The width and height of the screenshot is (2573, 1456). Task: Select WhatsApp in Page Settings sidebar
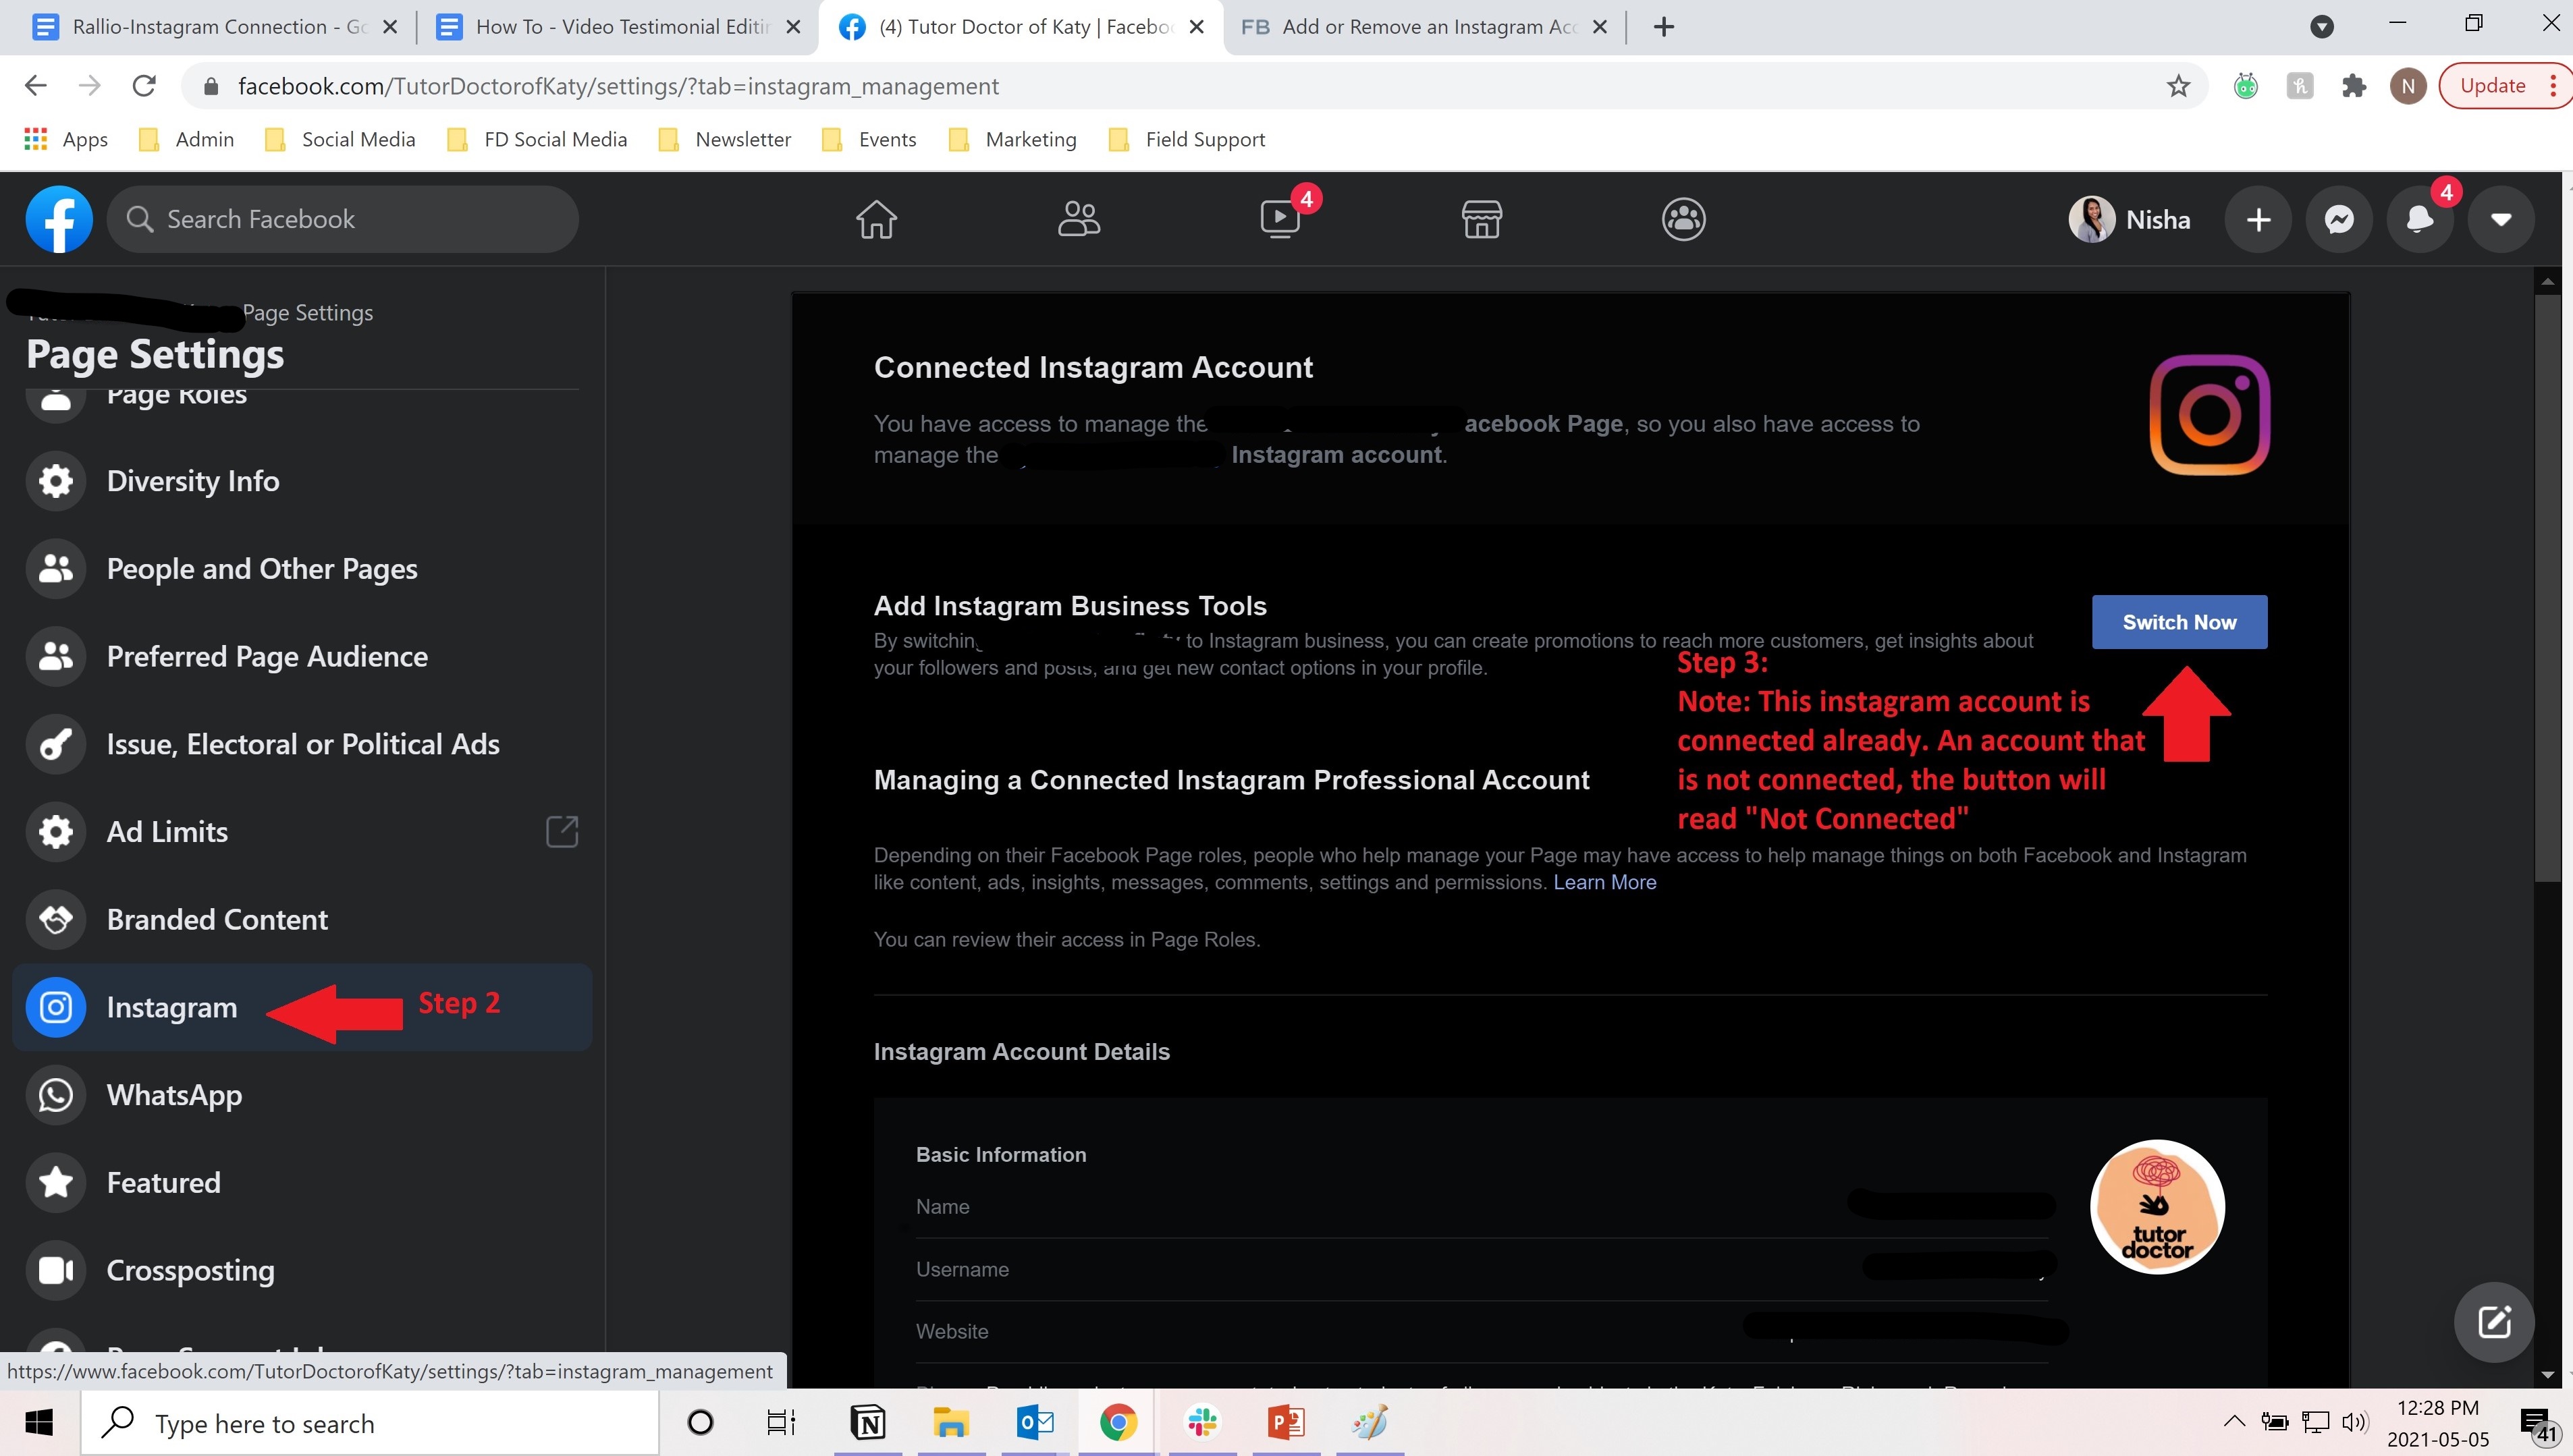174,1095
